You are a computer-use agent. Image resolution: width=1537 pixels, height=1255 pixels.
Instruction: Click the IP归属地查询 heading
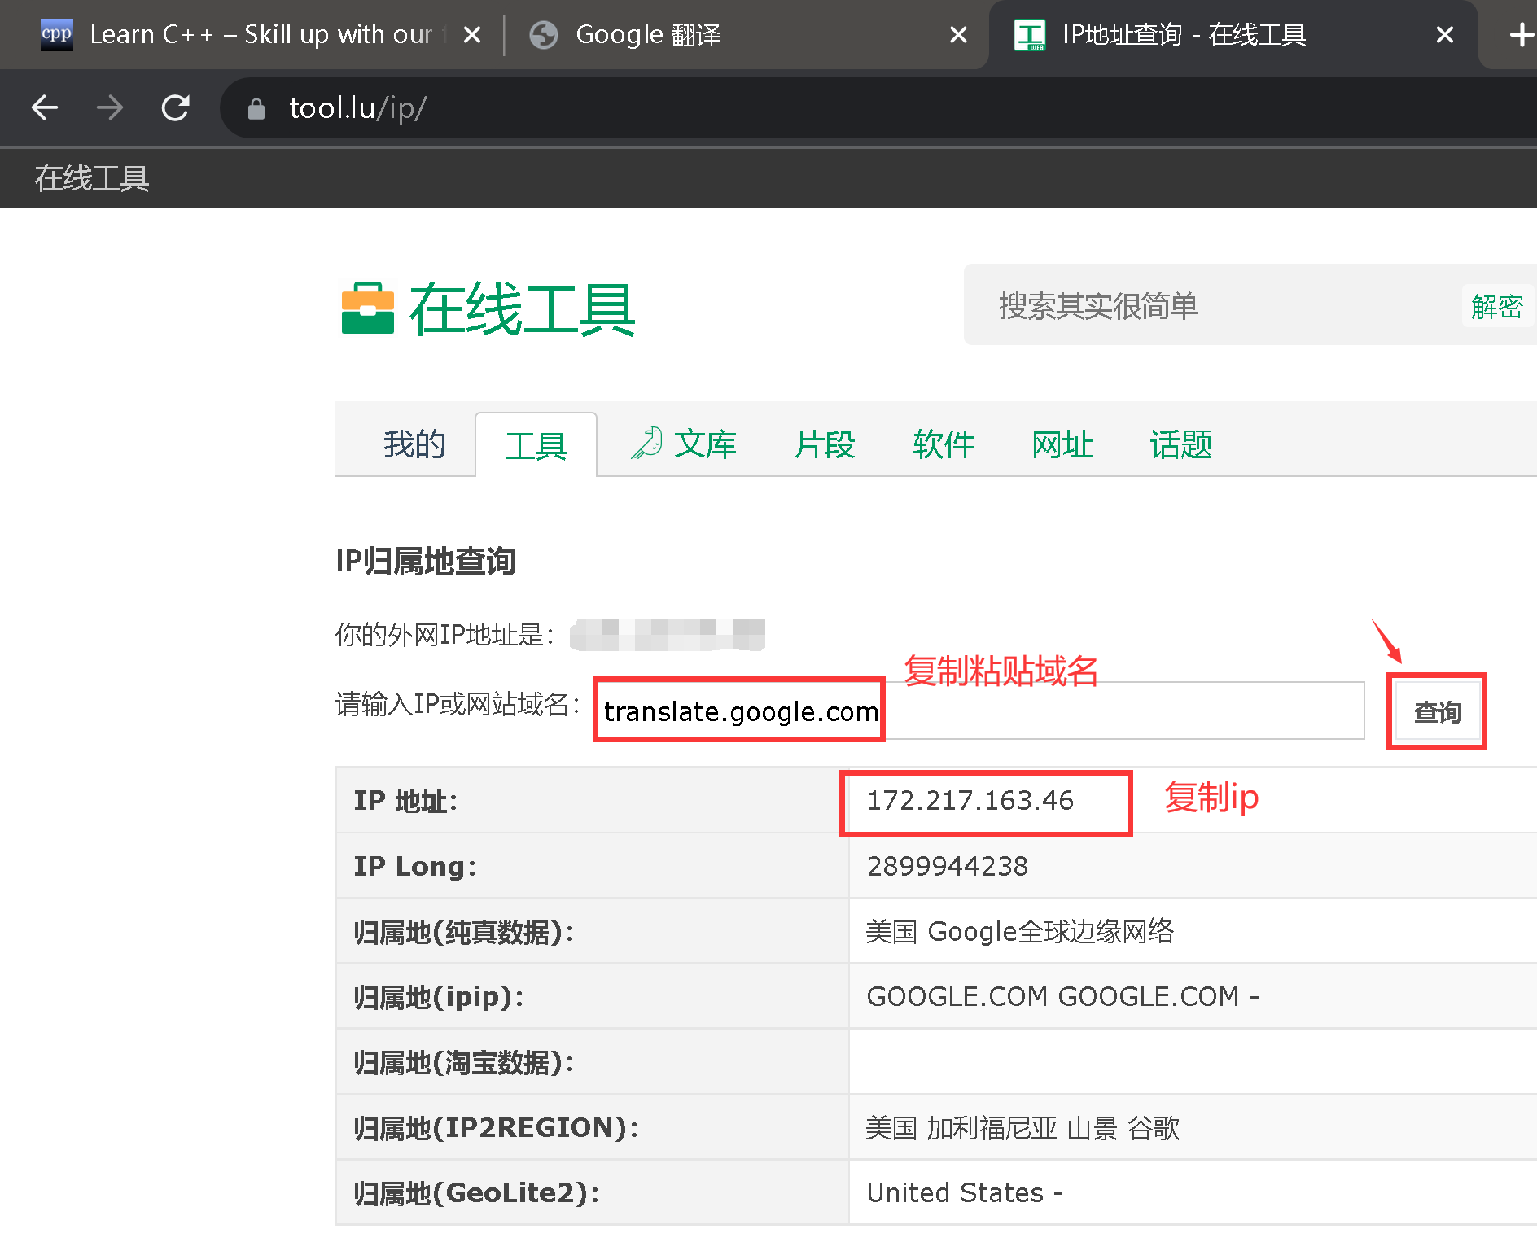click(x=426, y=562)
